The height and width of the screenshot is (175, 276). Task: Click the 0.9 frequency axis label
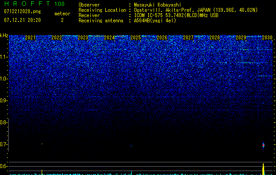pos(4,101)
